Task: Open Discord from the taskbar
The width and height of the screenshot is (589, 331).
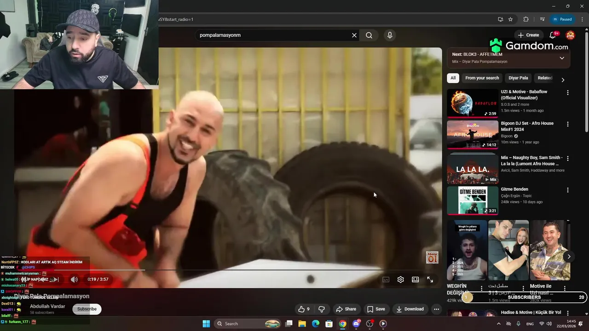Action: tap(356, 324)
